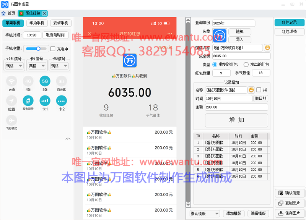Open emoji picker beside 微信名称 field
Viewport: 306px width, 220px height.
[x=267, y=47]
